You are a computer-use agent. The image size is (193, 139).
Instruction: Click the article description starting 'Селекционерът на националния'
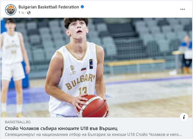point(93,135)
